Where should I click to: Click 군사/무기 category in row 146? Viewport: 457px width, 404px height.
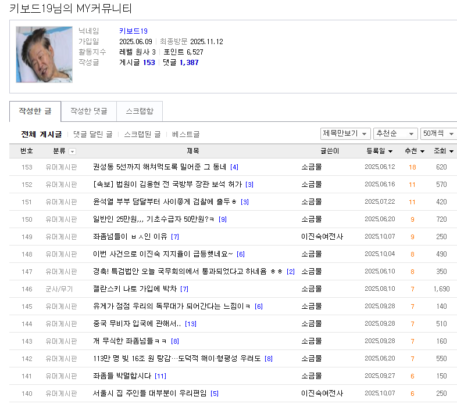pos(59,289)
